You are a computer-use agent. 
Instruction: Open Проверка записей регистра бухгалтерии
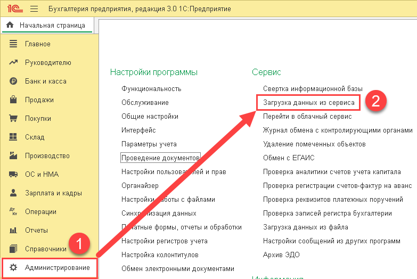(x=327, y=213)
